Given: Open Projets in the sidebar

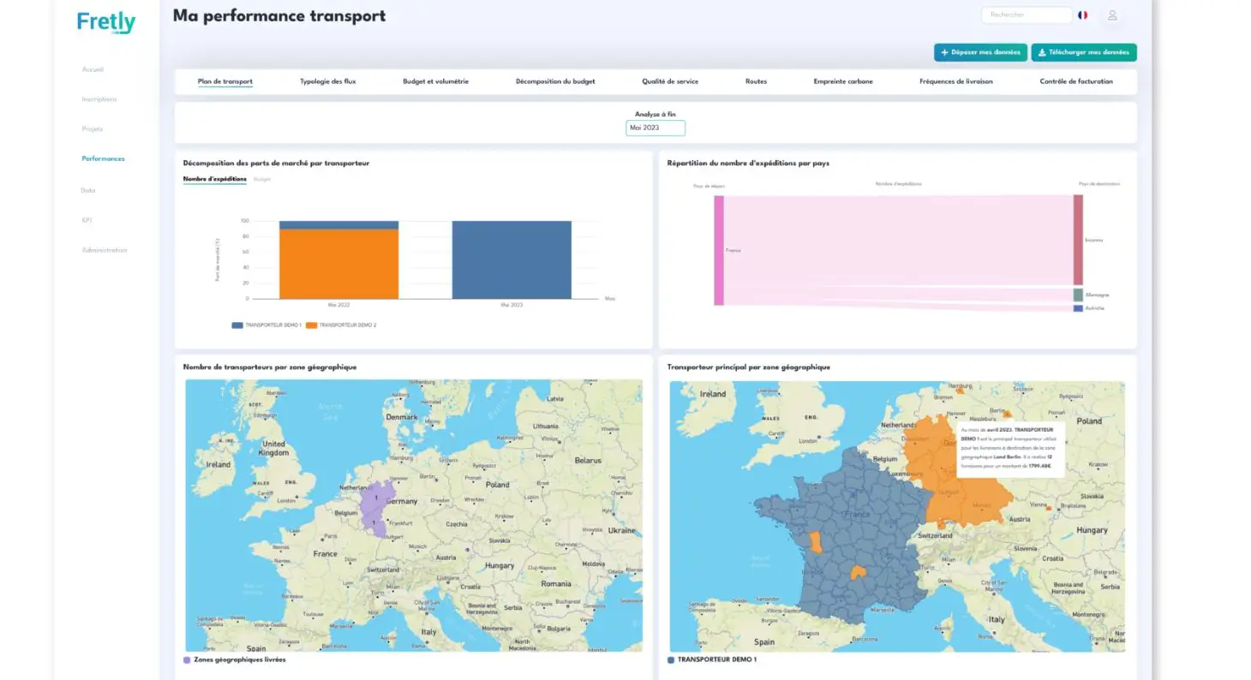Looking at the screenshot, I should pyautogui.click(x=93, y=129).
